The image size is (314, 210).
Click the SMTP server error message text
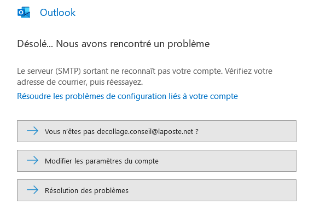[x=144, y=77]
